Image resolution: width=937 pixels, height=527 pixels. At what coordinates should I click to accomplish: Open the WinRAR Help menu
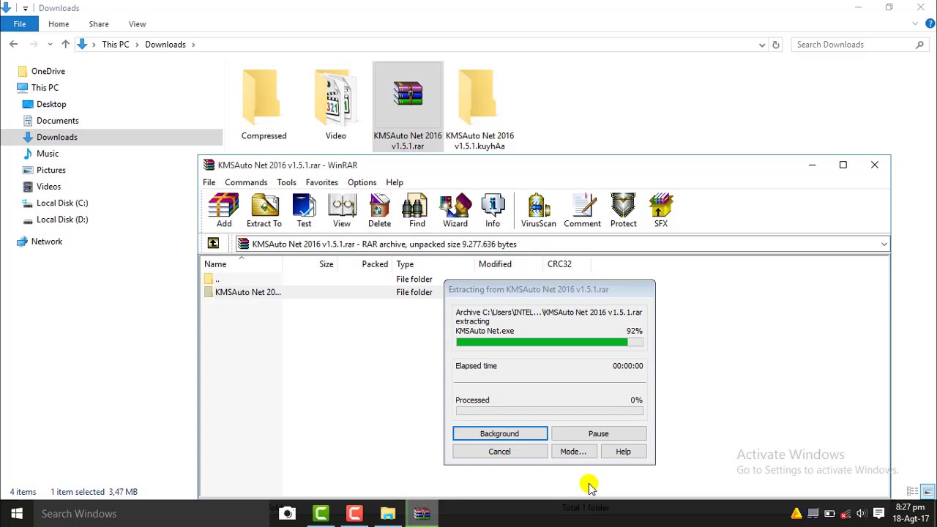coord(395,182)
